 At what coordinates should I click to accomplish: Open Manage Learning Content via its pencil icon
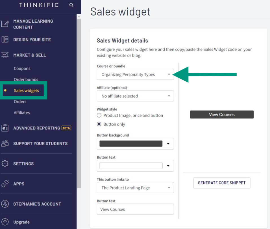[5, 24]
